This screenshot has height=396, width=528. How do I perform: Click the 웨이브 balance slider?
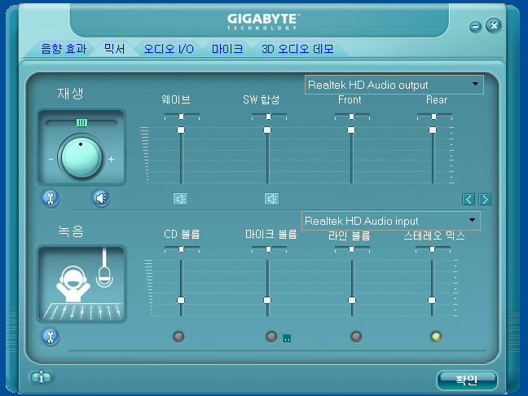coord(182,117)
